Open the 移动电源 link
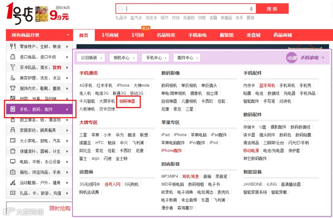The width and height of the screenshot is (333, 218). pos(251,150)
